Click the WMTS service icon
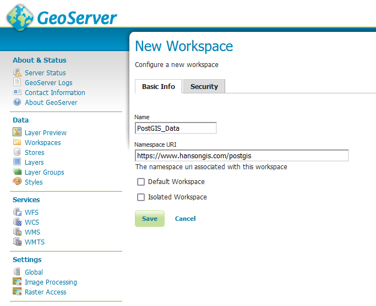Screen dimensions: 376x306 [x=17, y=242]
